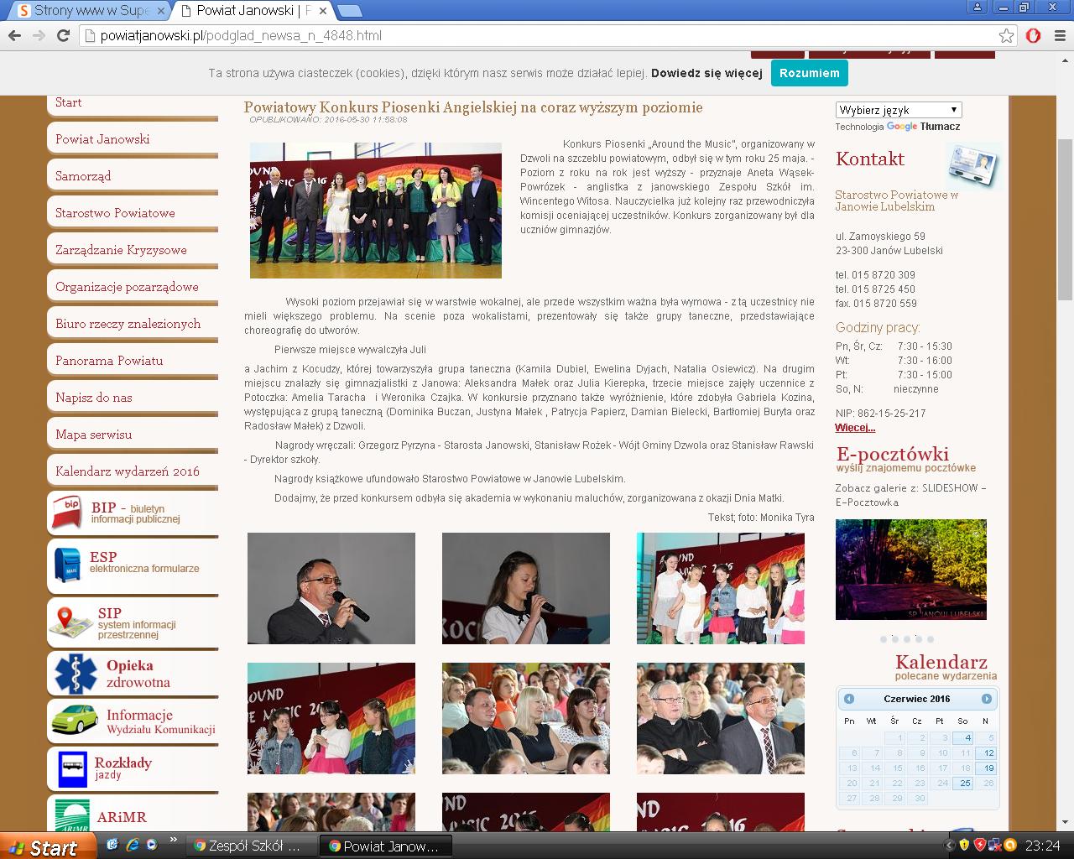Click the Opera extension icon in toolbar

(1034, 35)
